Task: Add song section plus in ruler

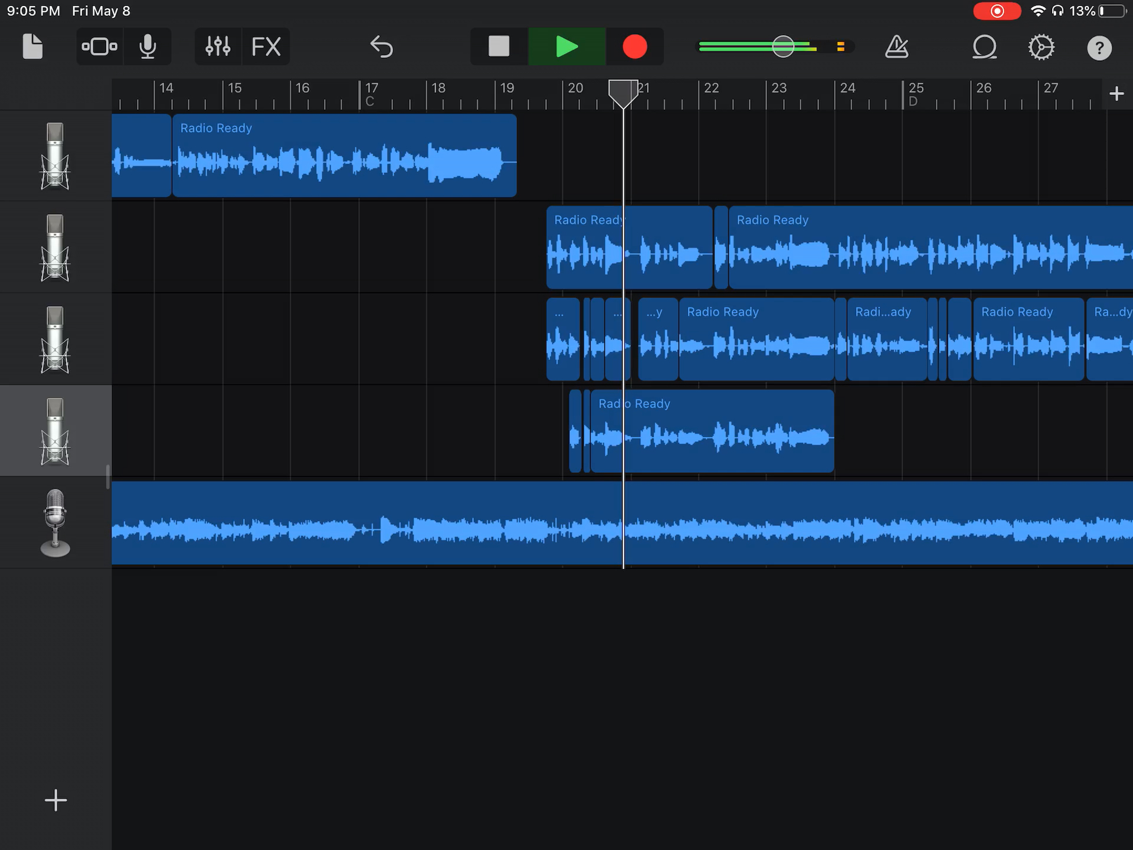Action: tap(1116, 93)
